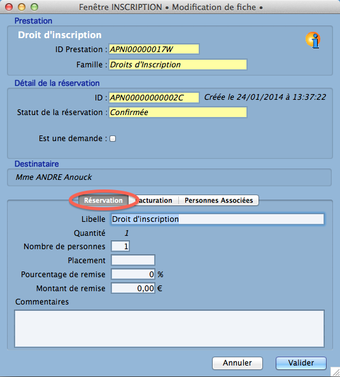Focus the Libelle text field

point(218,219)
